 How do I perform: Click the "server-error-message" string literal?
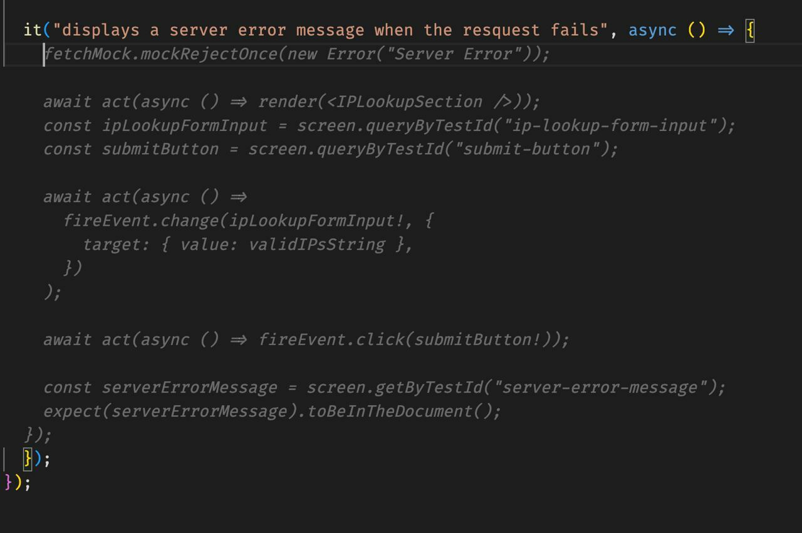click(x=600, y=388)
